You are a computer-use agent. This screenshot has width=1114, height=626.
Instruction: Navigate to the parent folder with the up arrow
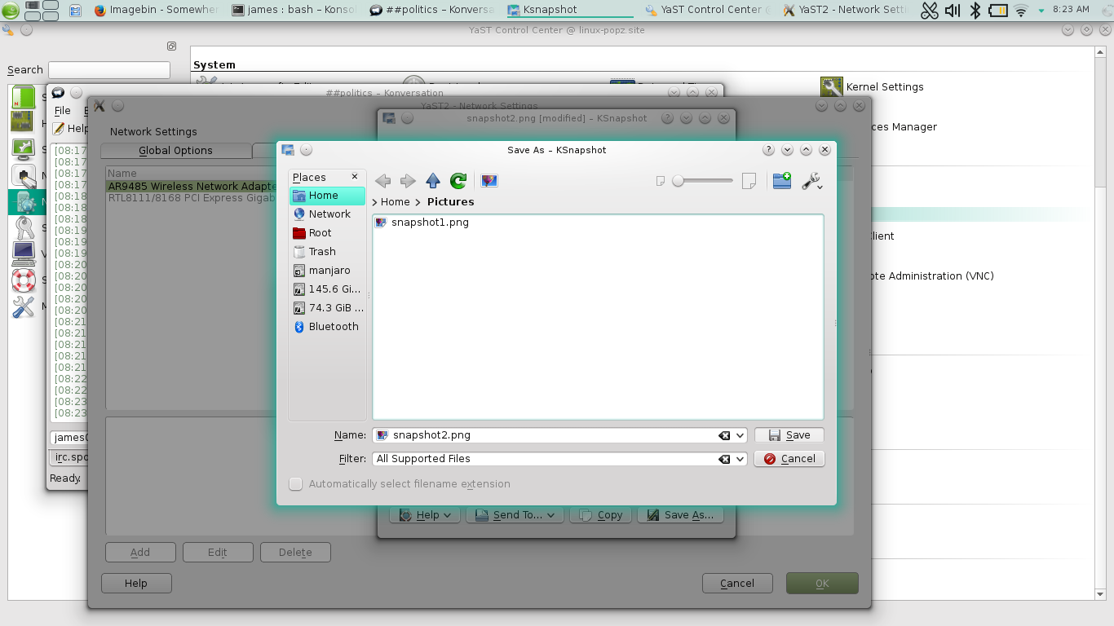pyautogui.click(x=433, y=181)
